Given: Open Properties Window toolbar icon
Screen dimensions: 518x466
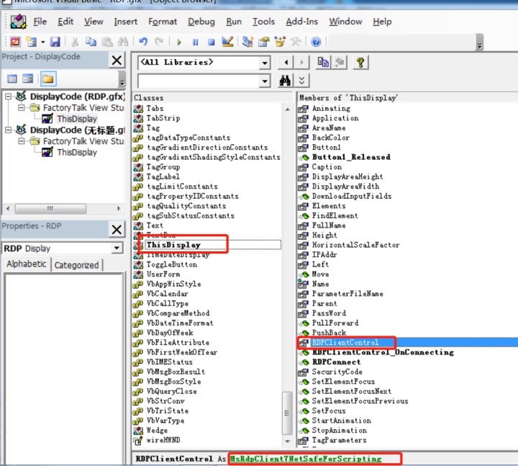Looking at the screenshot, I should [x=263, y=42].
